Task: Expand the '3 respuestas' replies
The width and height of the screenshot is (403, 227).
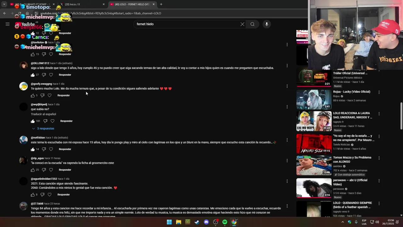Action: point(43,129)
